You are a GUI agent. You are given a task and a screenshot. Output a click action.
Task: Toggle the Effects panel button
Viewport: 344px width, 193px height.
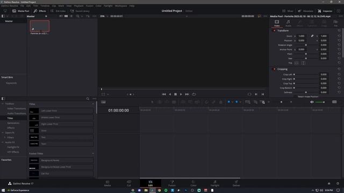[x=40, y=11]
